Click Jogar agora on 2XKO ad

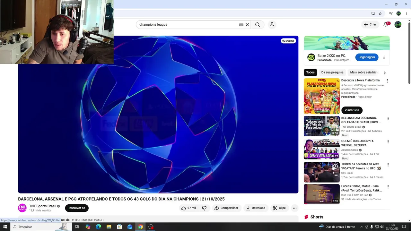click(367, 57)
